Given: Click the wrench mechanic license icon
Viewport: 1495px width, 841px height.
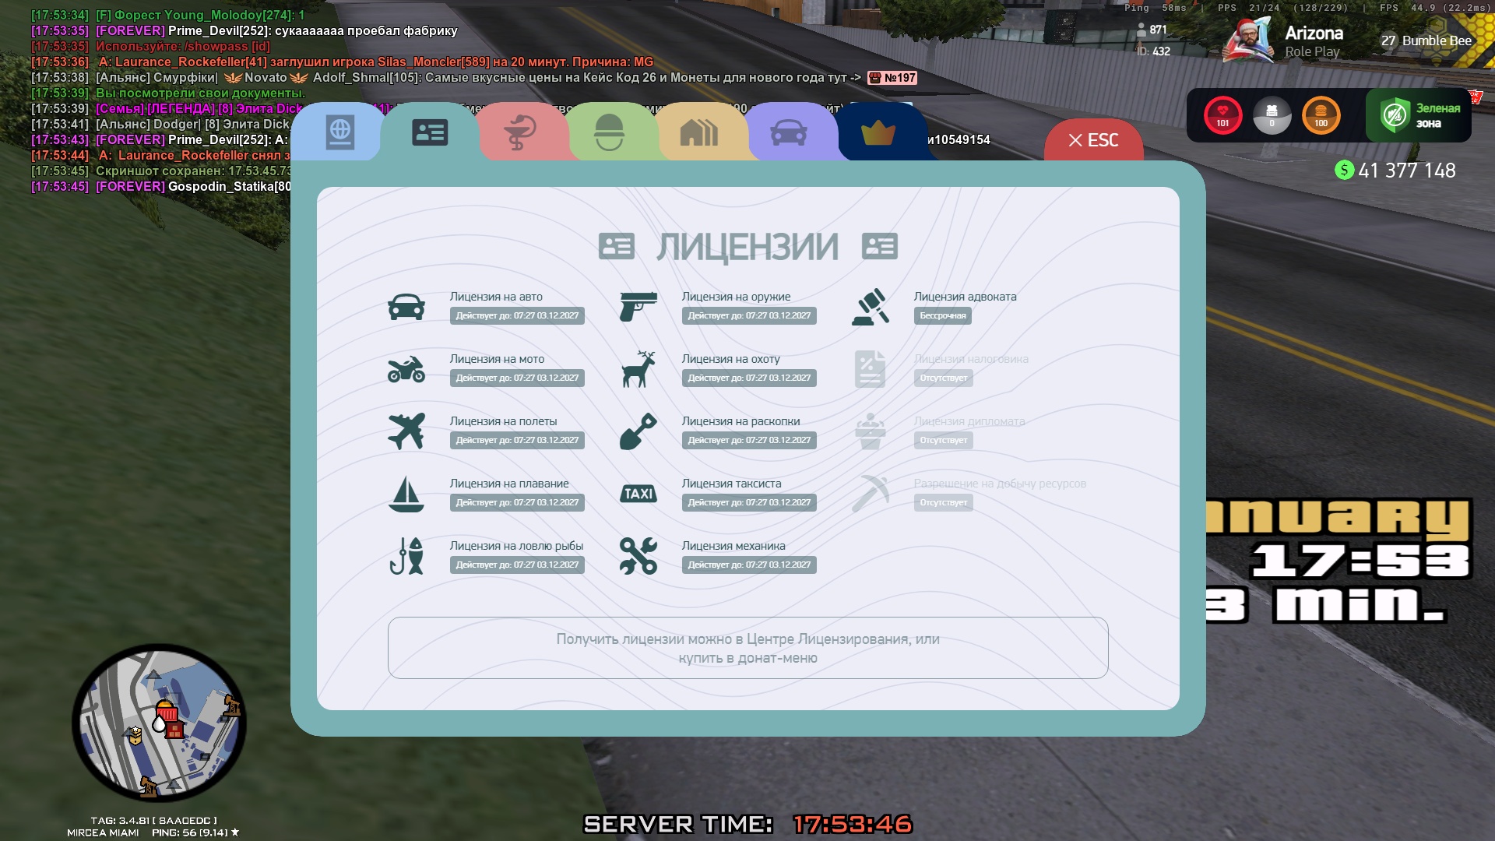Looking at the screenshot, I should point(638,556).
